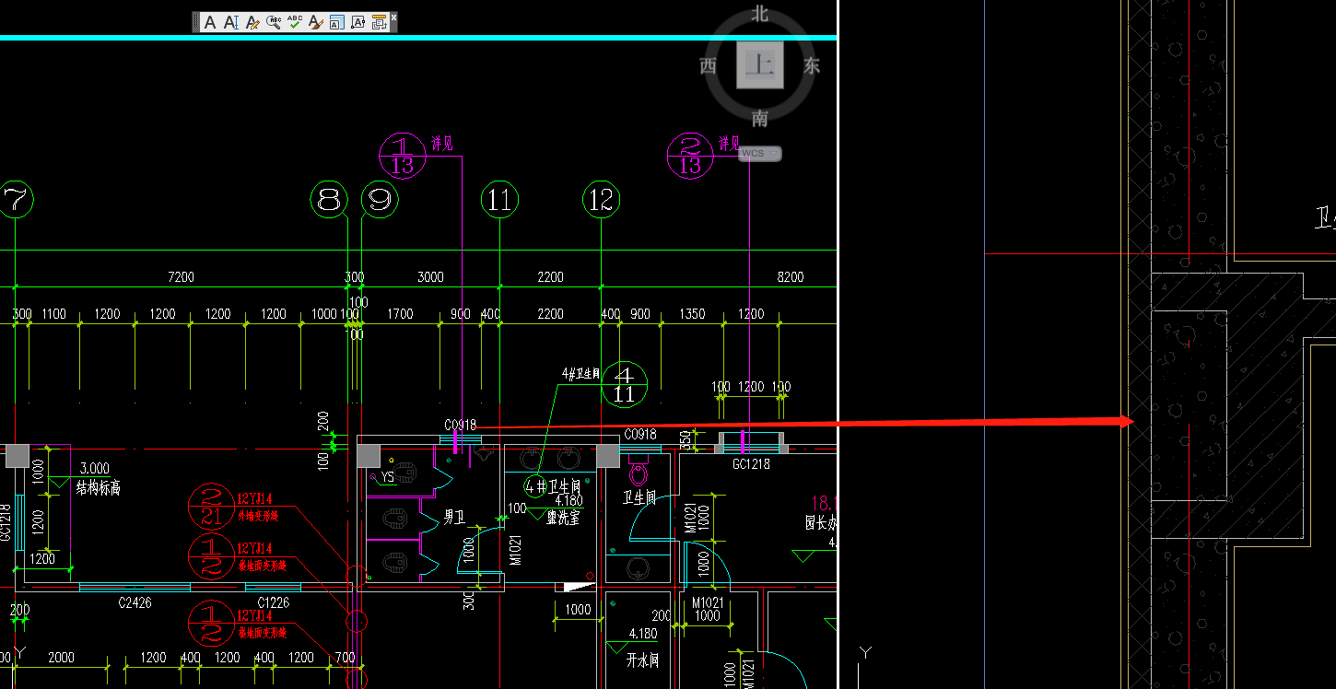Viewport: 1336px width, 689px height.
Task: Select grid axis bubble 8
Action: tap(329, 199)
